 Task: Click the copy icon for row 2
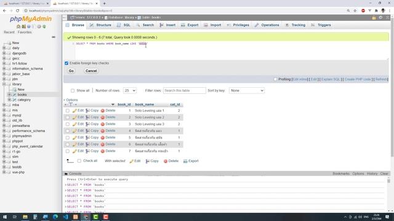(87, 117)
